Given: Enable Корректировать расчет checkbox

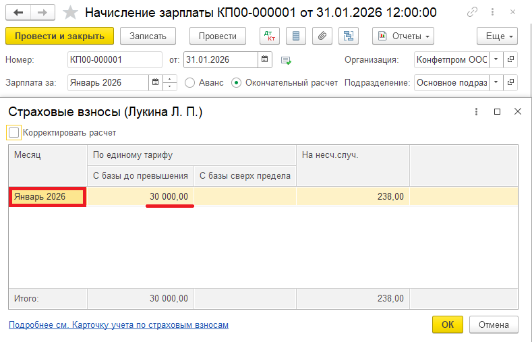Looking at the screenshot, I should click(13, 133).
